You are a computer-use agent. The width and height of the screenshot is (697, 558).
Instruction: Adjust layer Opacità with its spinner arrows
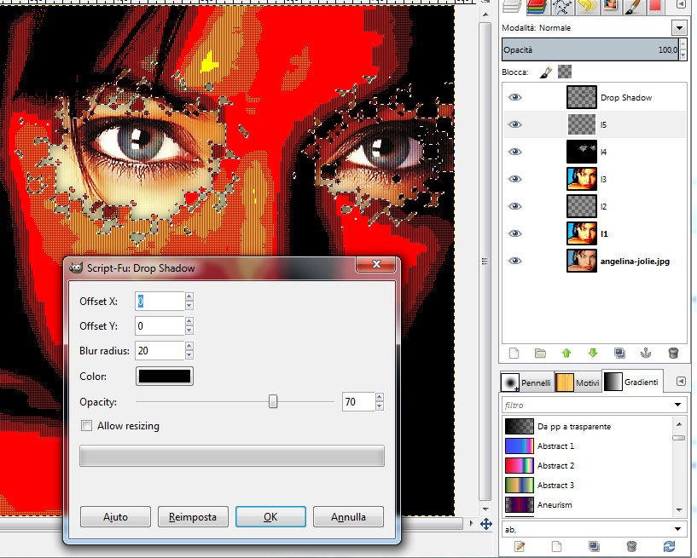[x=682, y=49]
